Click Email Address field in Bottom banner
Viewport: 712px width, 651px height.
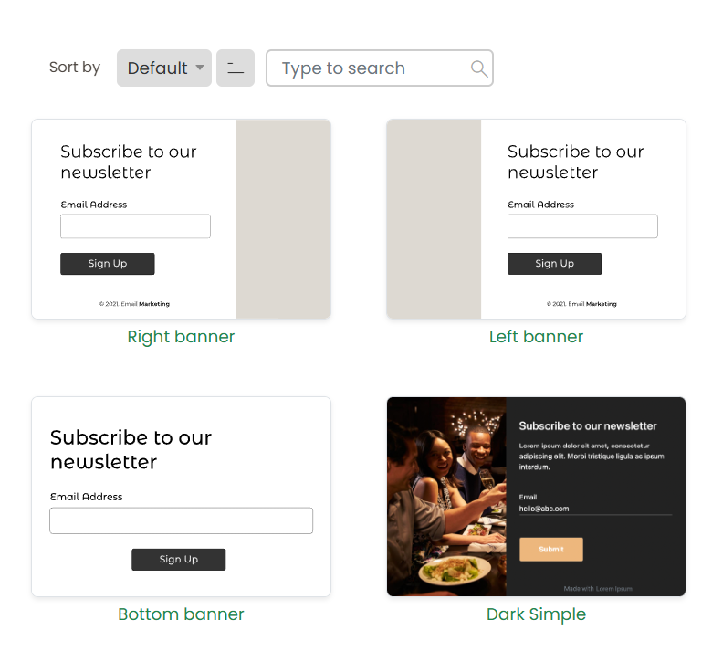181,520
